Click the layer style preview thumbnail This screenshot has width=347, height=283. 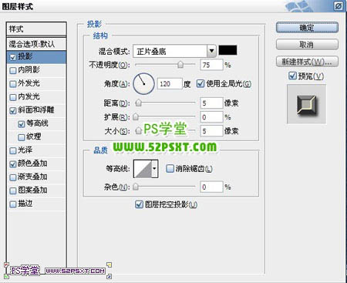[306, 105]
